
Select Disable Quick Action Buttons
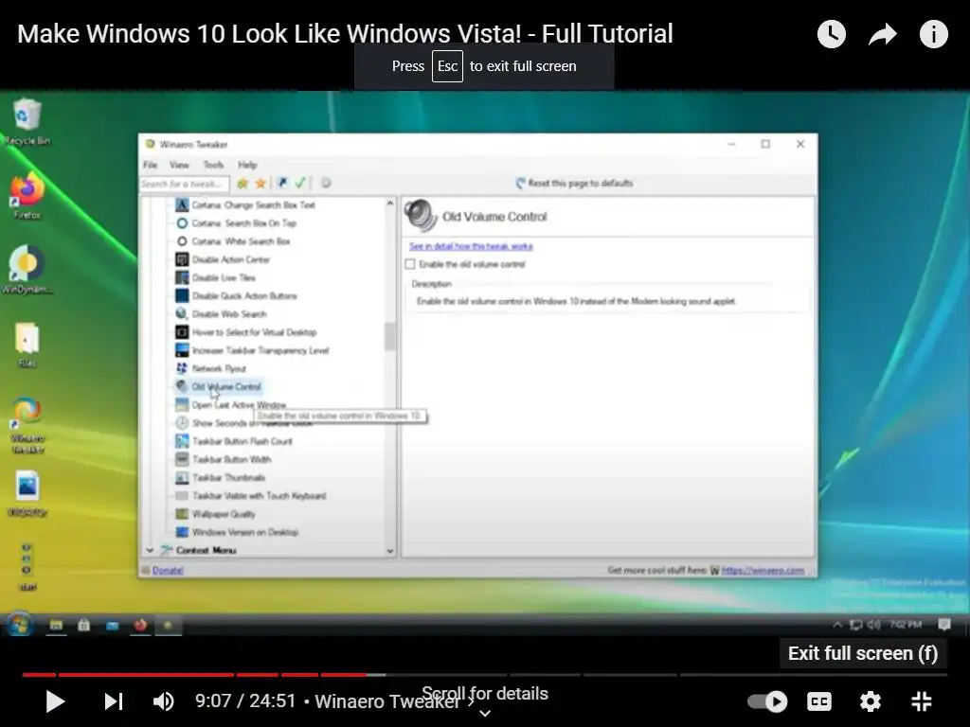[236, 295]
